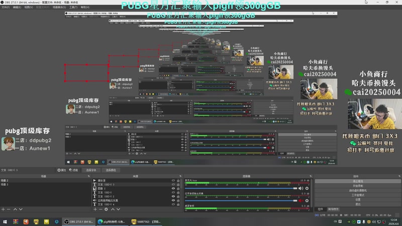Toggle visibility of 应用音频输出采集 source
The image size is (402, 226).
(173, 200)
